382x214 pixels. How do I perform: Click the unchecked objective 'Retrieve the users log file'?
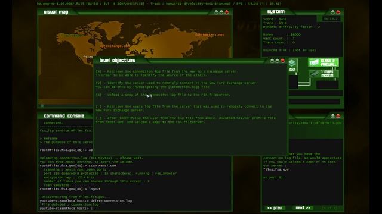184,108
